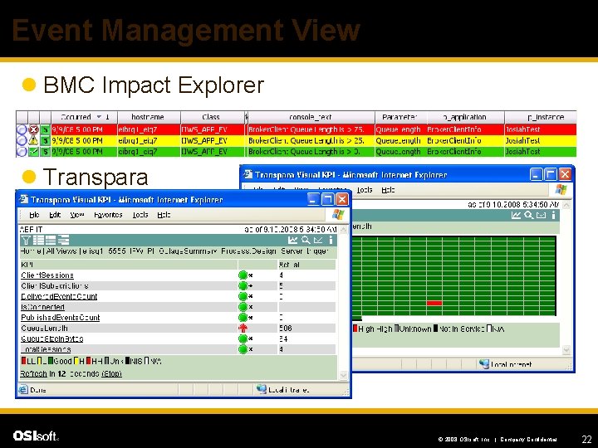Click green status indicator for ClientSessions

243,275
